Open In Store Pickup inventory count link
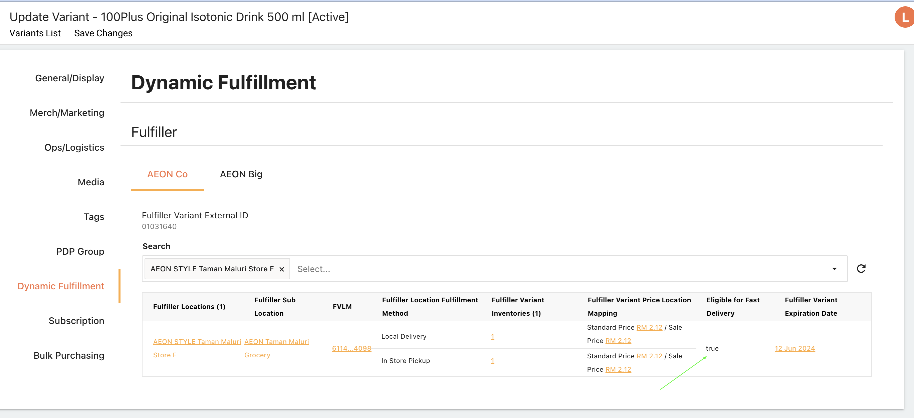The height and width of the screenshot is (418, 914). 492,361
